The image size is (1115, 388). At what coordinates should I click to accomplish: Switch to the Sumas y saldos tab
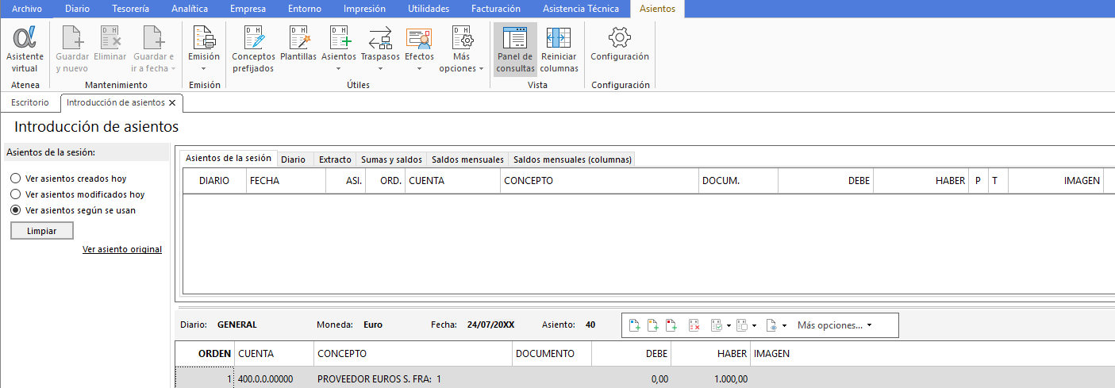coord(391,159)
